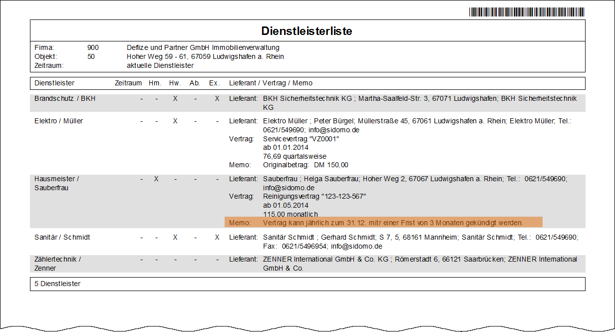Click info@sidomo.de in Sanitär Schmidt row
Viewport: 615px width, 332px height.
coord(357,246)
